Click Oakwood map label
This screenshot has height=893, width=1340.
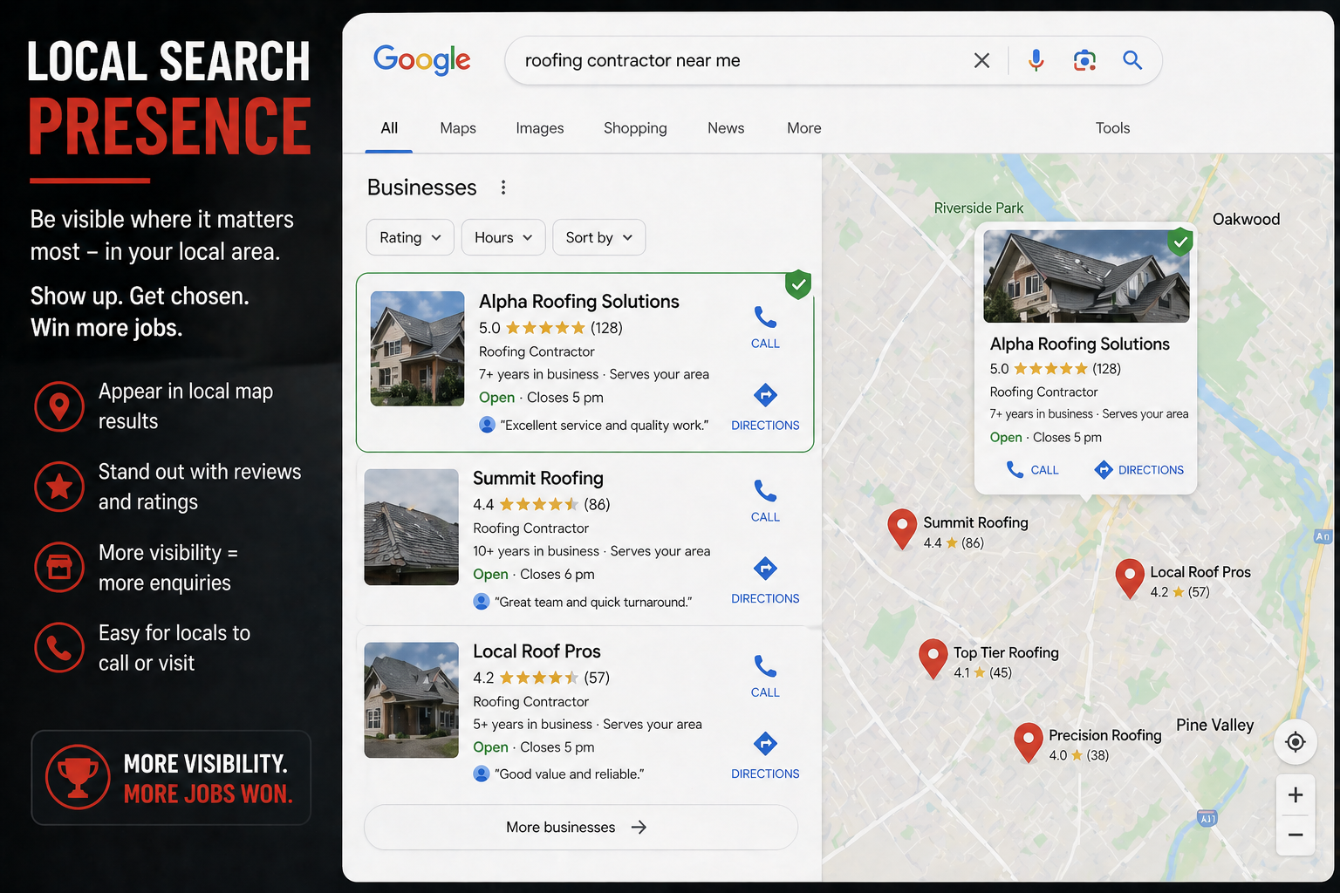(x=1246, y=219)
